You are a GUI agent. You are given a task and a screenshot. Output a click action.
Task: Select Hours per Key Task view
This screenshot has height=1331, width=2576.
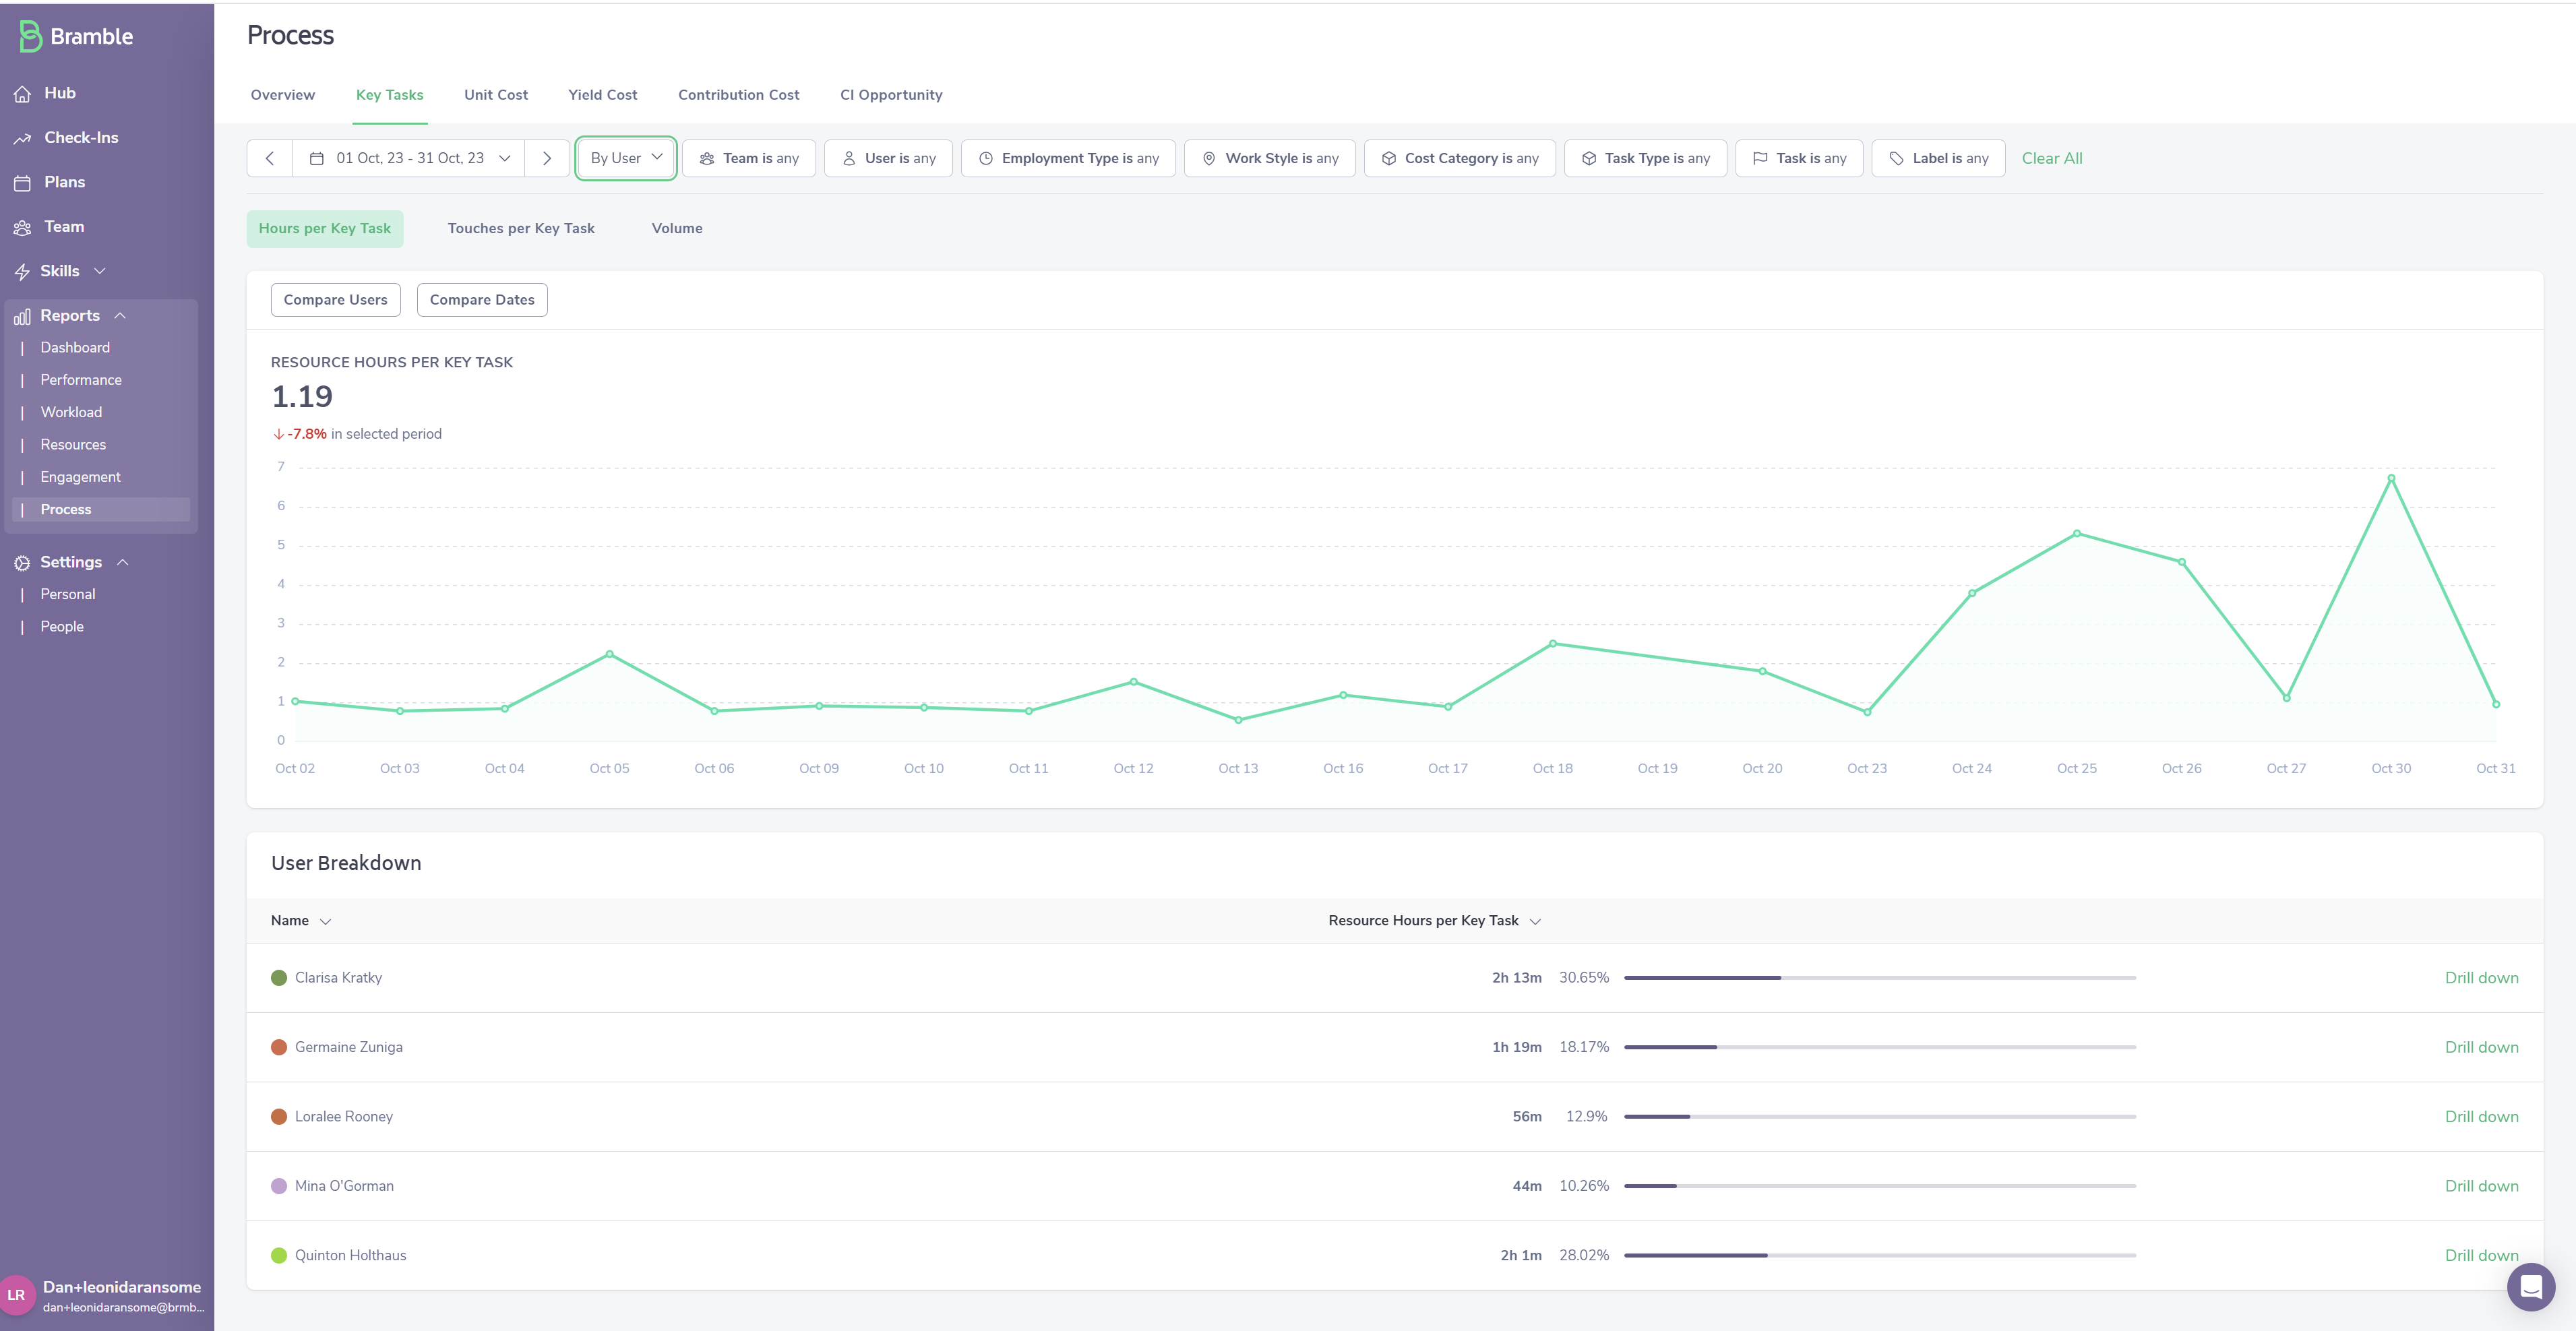(x=324, y=229)
